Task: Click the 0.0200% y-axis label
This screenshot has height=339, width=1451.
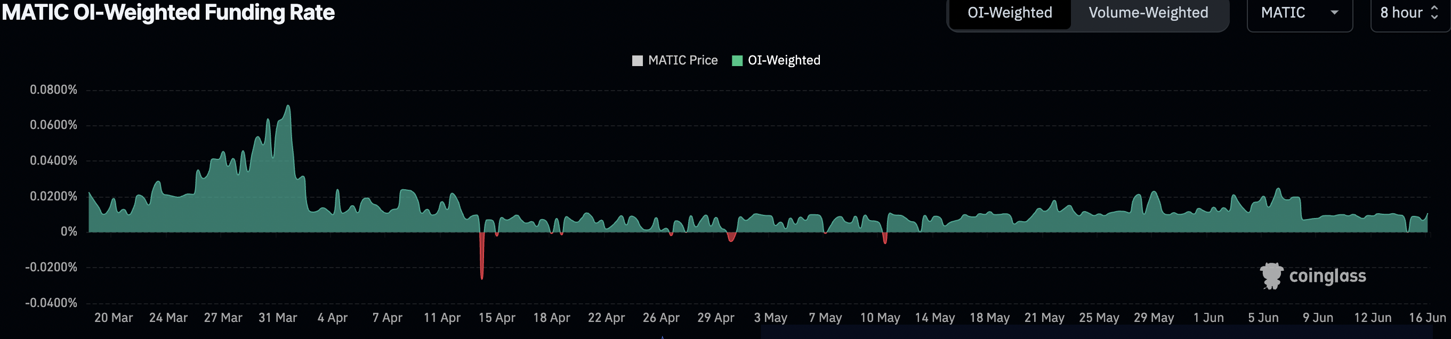Action: click(x=53, y=196)
